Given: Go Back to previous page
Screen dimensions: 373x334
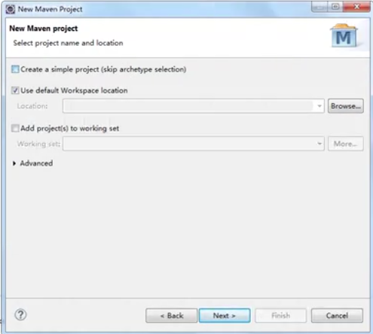Looking at the screenshot, I should coord(172,315).
